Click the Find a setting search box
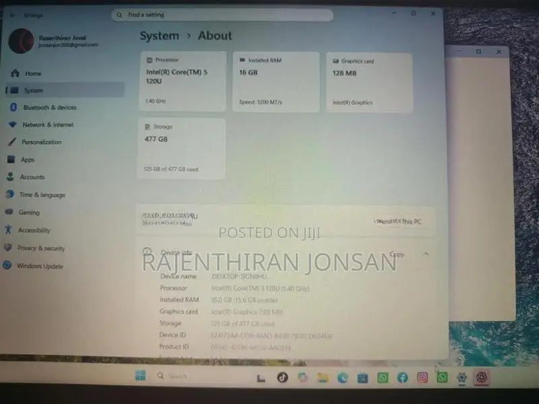 pos(222,15)
